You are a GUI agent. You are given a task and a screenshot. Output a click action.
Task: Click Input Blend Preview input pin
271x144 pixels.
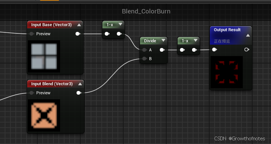[32, 93]
